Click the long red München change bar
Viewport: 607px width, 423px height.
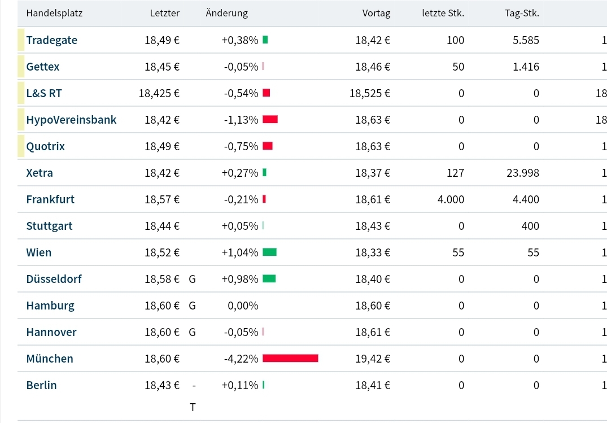(290, 359)
